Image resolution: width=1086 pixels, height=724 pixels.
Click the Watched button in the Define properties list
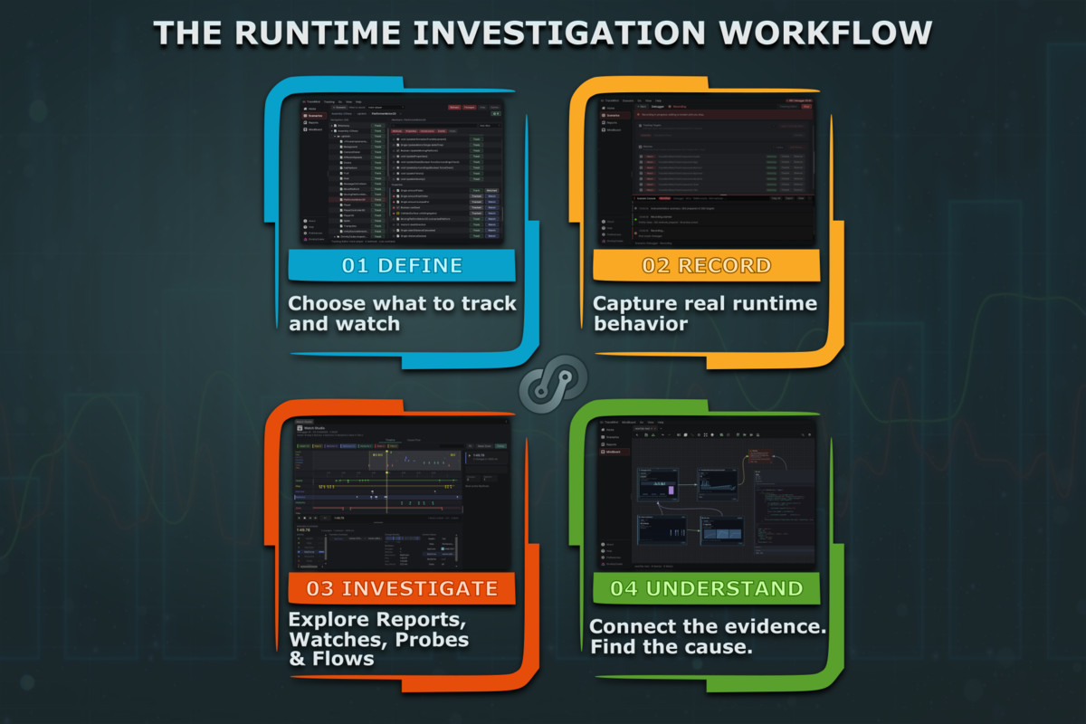[x=491, y=190]
